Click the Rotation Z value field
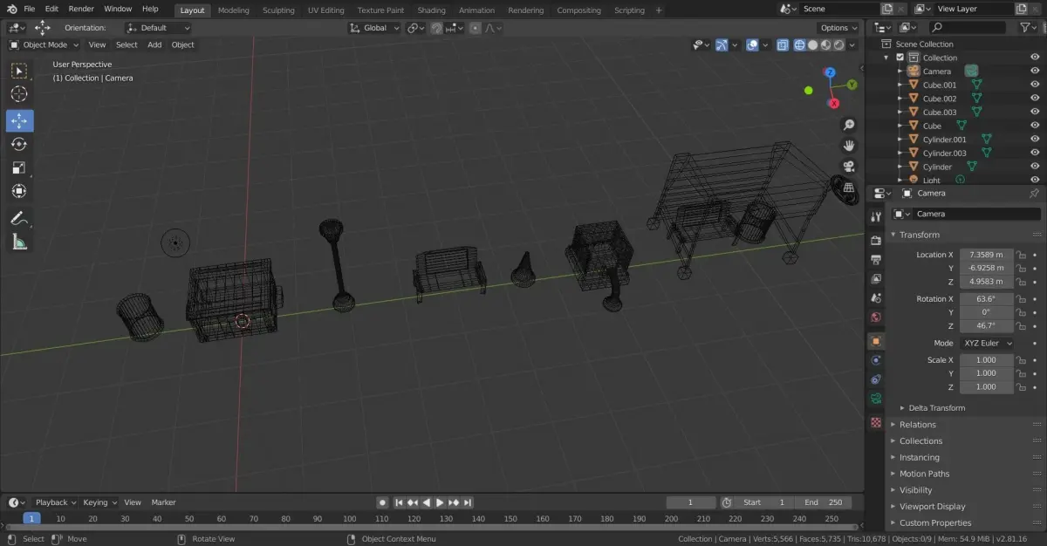The height and width of the screenshot is (546, 1047). 987,325
